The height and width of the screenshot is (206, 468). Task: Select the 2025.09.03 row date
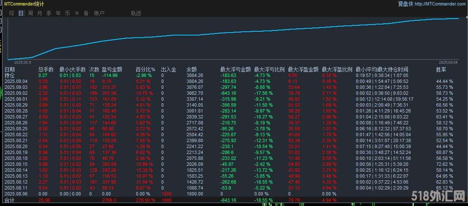coord(16,87)
